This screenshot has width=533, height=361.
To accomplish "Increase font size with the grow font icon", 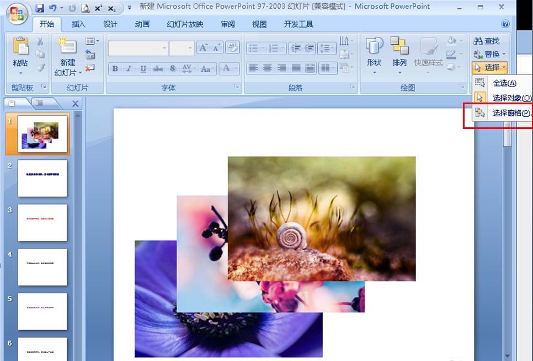I will (203, 48).
